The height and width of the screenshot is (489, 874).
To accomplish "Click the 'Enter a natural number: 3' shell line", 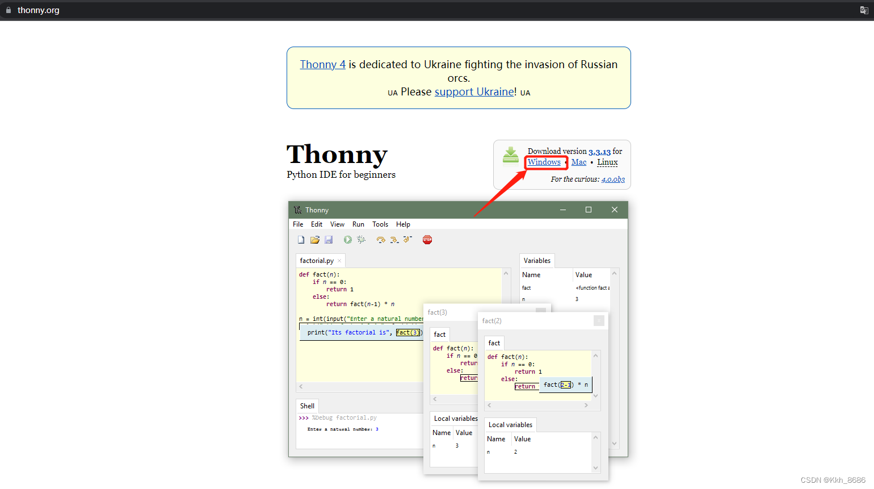I will click(x=343, y=429).
